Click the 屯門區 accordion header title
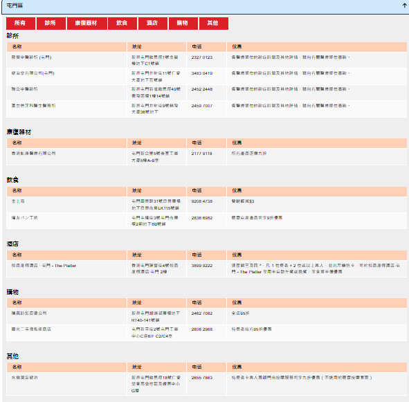 click(15, 6)
